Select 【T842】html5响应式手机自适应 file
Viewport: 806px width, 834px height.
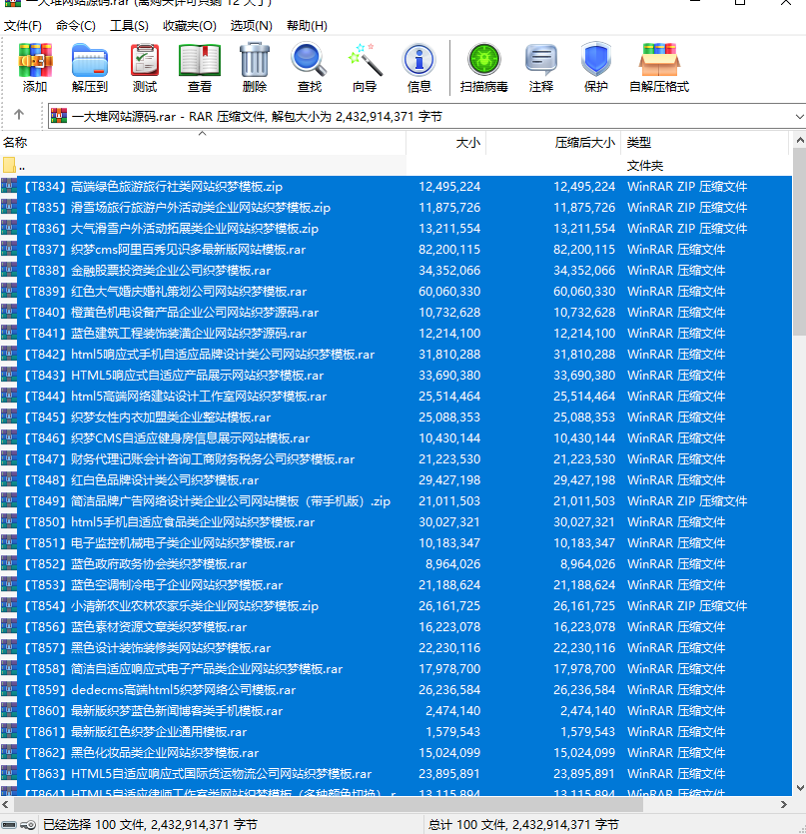click(x=396, y=355)
